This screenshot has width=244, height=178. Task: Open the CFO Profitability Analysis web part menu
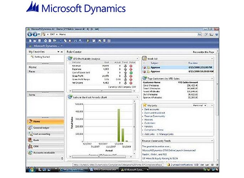pyautogui.click(x=137, y=59)
